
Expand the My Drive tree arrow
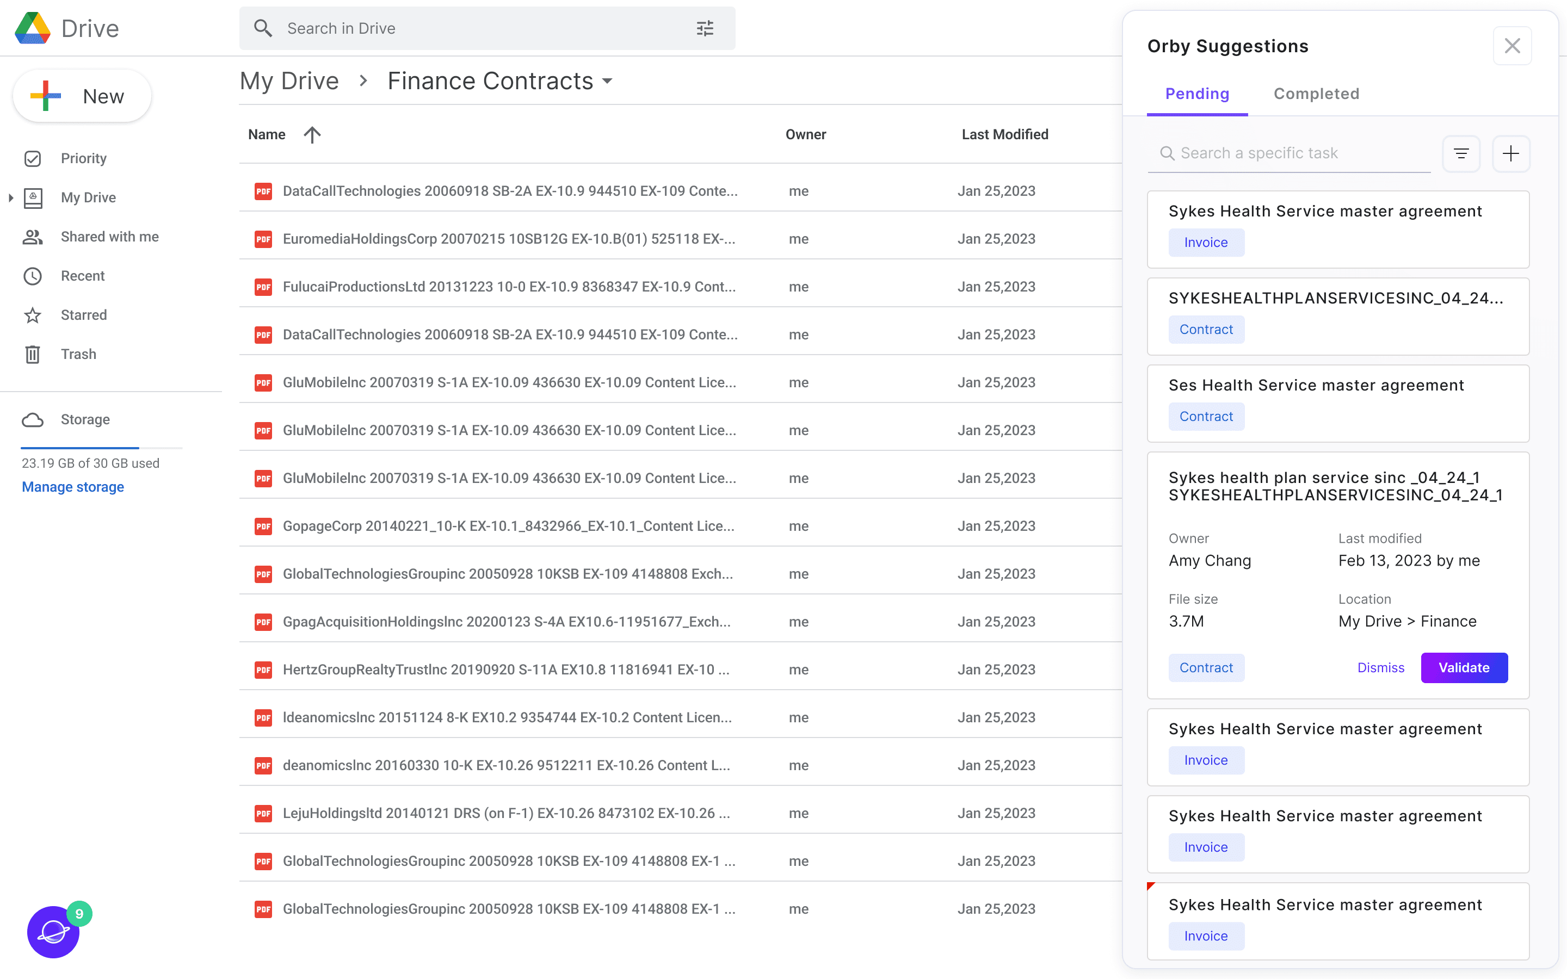(10, 197)
